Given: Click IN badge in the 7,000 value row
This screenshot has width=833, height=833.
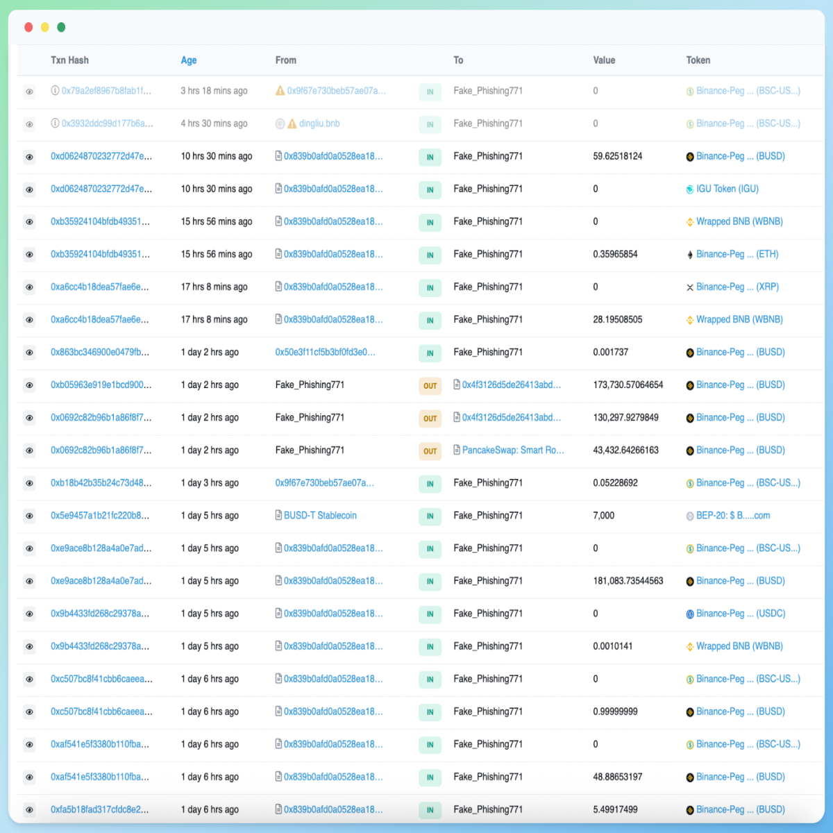Looking at the screenshot, I should [430, 516].
